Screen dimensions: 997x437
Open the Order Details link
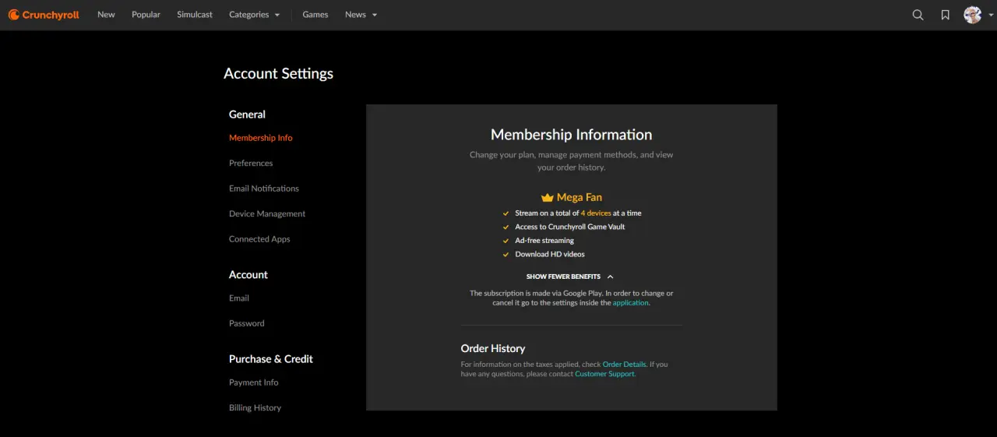[x=625, y=365]
